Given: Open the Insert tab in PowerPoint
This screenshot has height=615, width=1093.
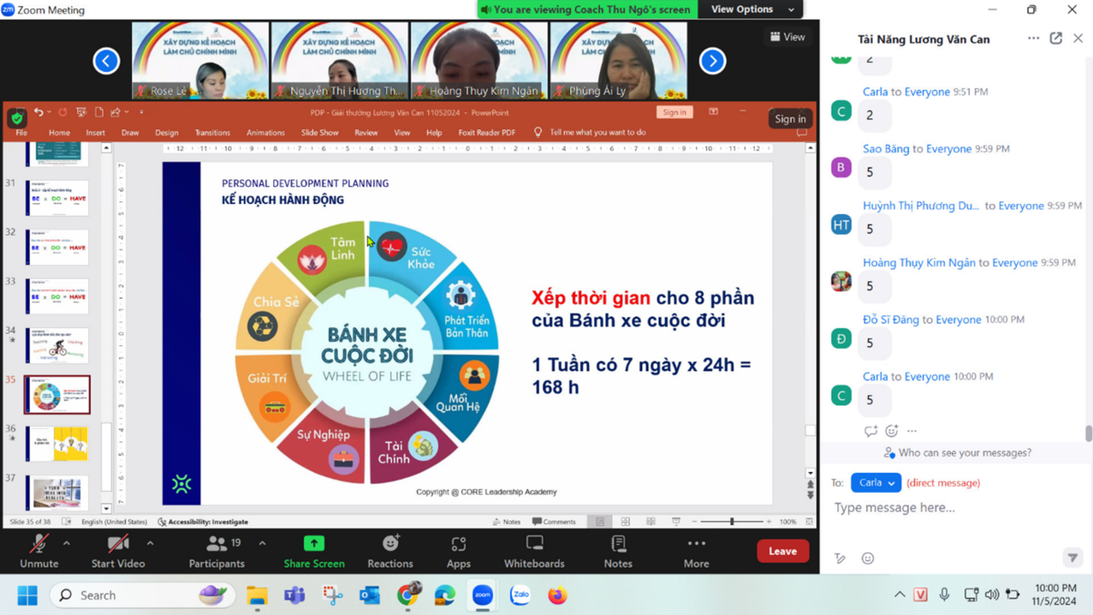Looking at the screenshot, I should [95, 132].
